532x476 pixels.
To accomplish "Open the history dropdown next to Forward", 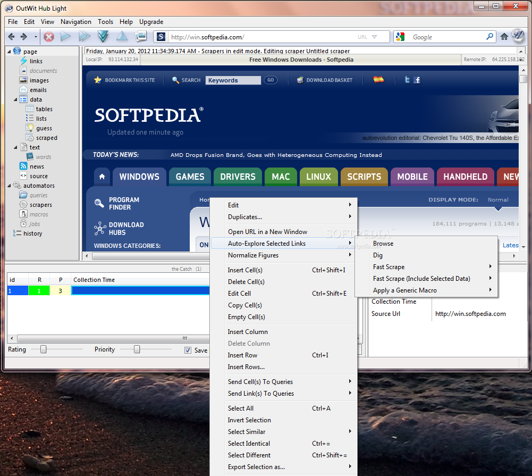I will click(x=36, y=36).
